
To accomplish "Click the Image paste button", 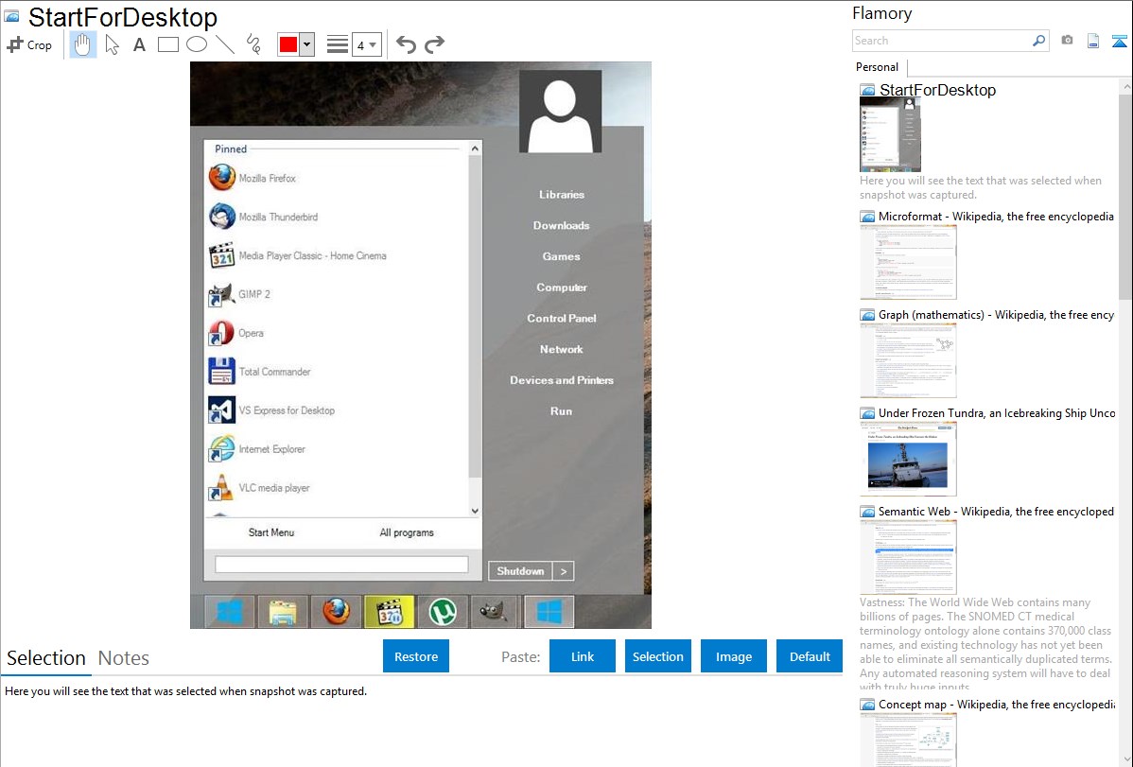I will (733, 656).
